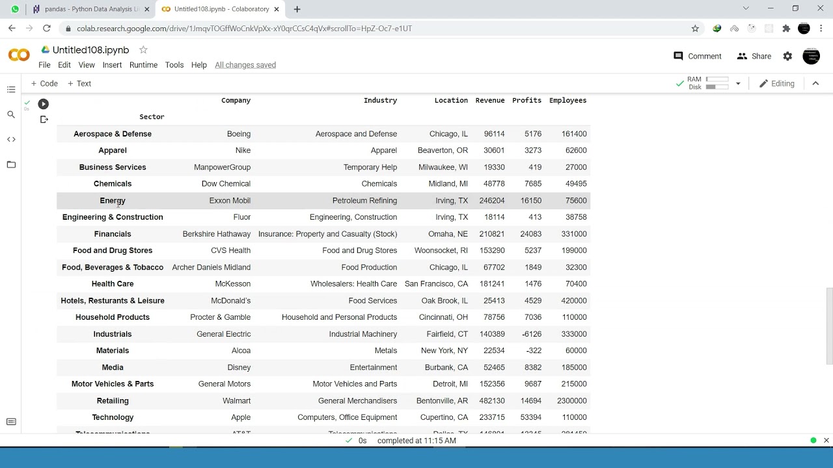Open the Insert menu

tap(112, 65)
